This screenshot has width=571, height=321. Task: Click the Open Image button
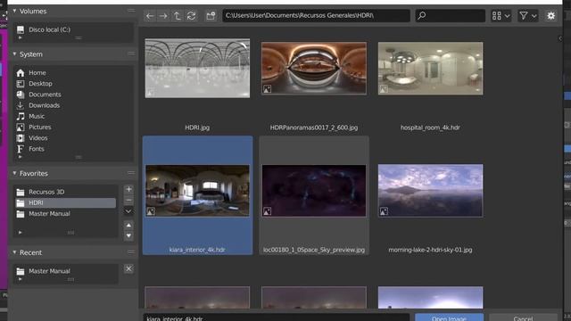(x=449, y=317)
